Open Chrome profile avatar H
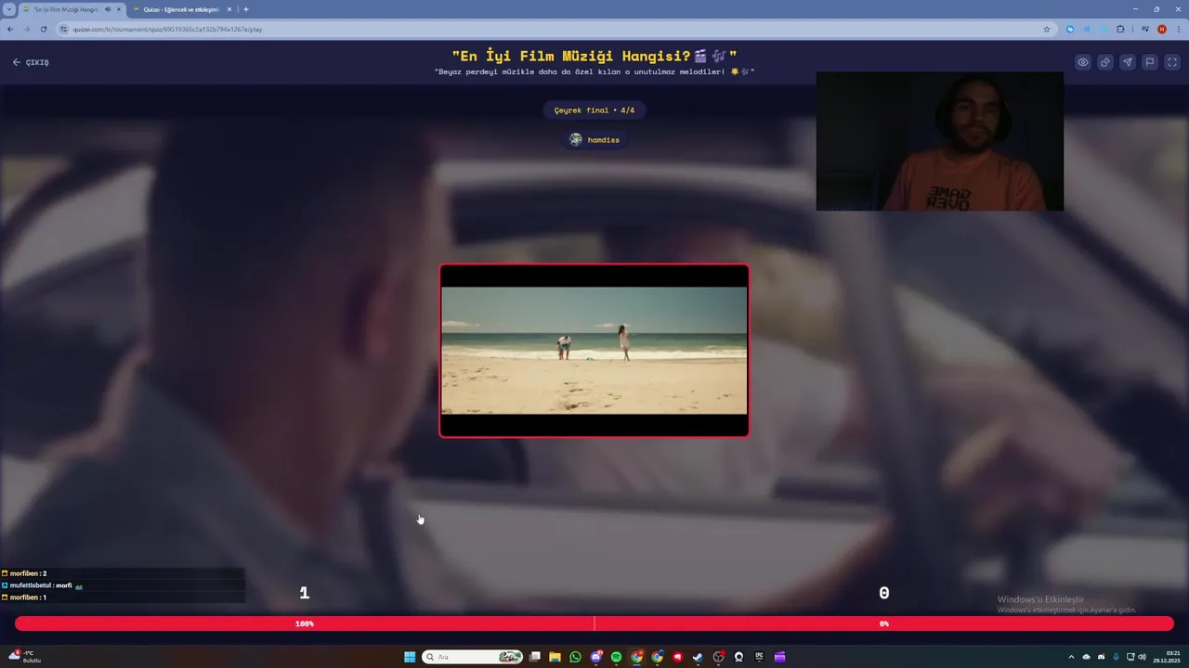 coord(1162,29)
